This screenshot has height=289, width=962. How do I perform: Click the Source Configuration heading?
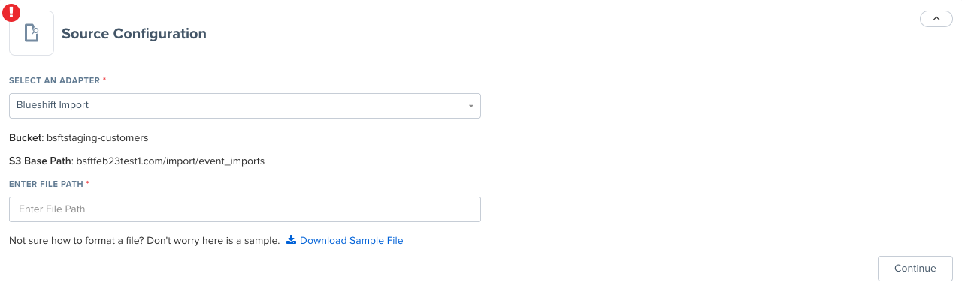point(134,34)
